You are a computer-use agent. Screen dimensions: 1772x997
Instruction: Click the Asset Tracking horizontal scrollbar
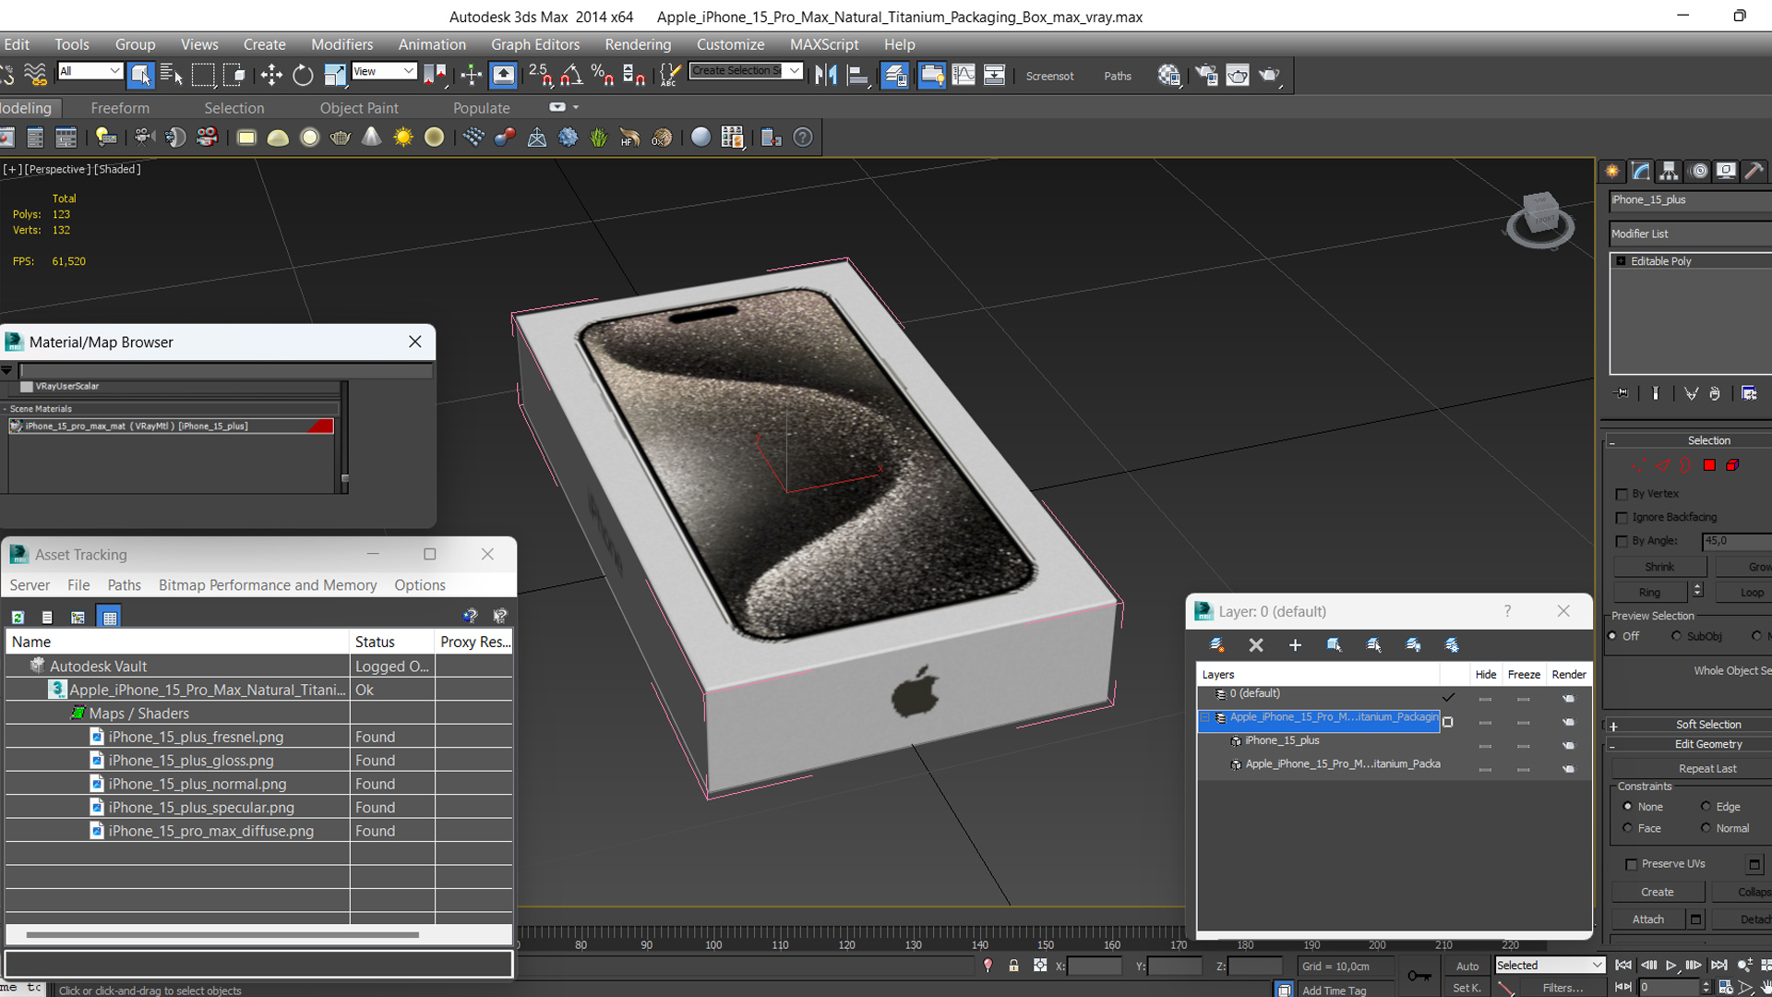222,934
